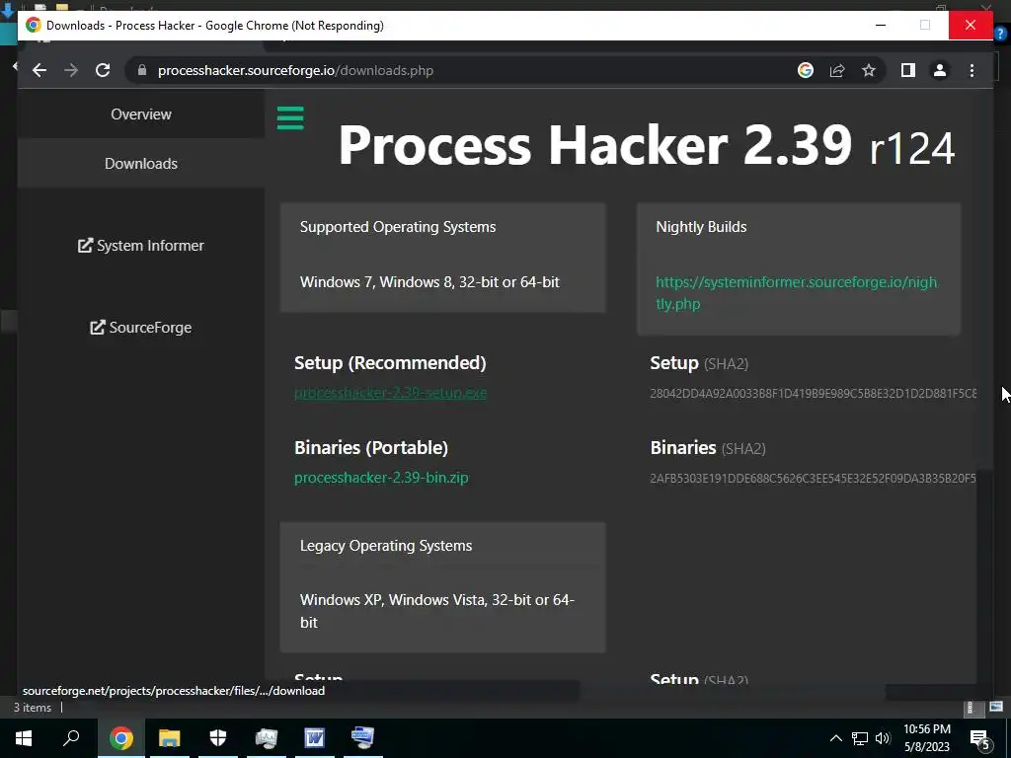Reload the page with the refresh icon
This screenshot has height=758, width=1011.
point(103,70)
